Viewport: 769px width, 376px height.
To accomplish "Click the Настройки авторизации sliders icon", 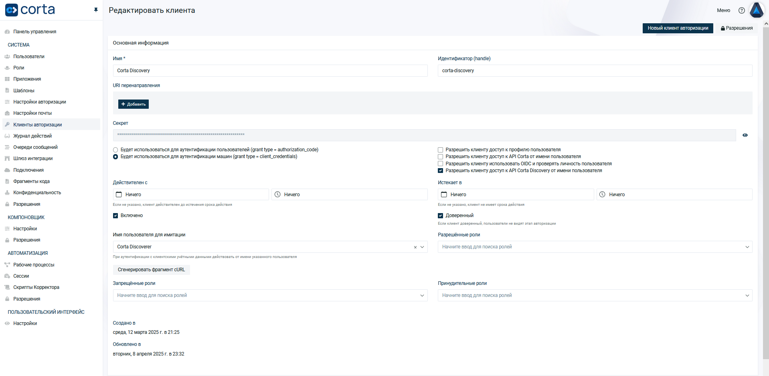I will (7, 102).
